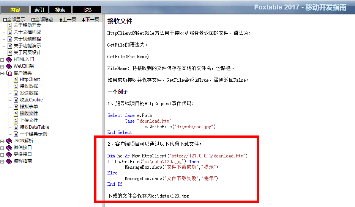The image size is (355, 207).
Task: Click the open book icon for 客户端类
Action: (9, 73)
